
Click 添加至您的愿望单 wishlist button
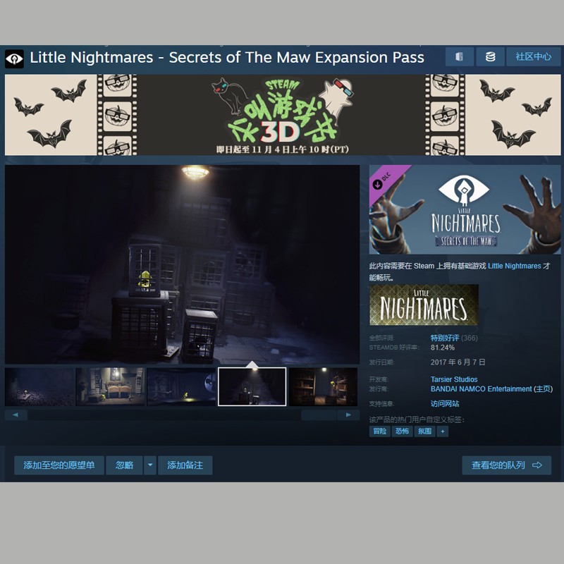(x=59, y=465)
